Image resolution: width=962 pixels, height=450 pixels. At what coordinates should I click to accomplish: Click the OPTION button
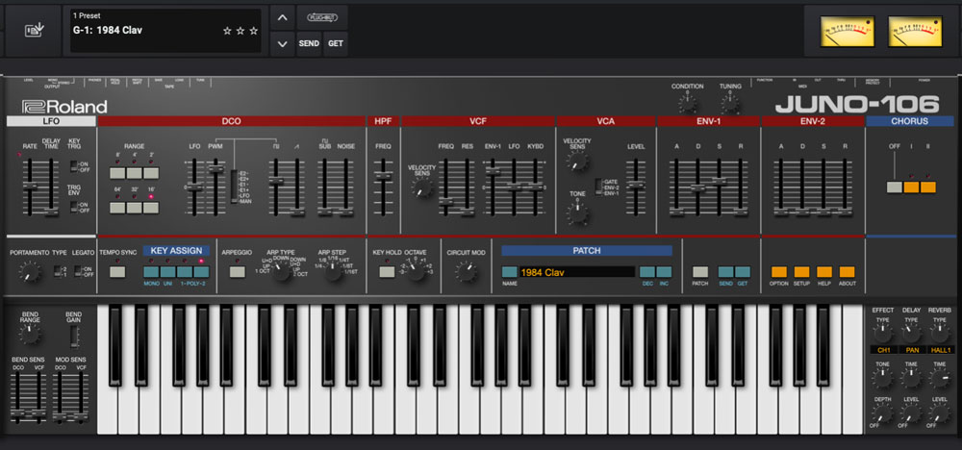click(779, 272)
